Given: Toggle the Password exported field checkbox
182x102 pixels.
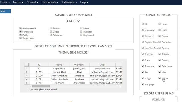Looking at the screenshot, I should pos(143,36).
